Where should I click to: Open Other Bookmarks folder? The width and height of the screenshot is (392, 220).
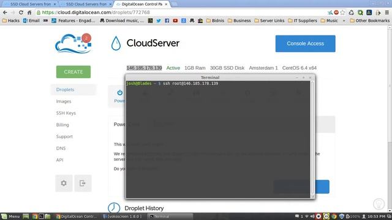369,21
